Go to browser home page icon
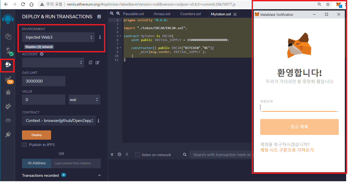 (x=32, y=4)
